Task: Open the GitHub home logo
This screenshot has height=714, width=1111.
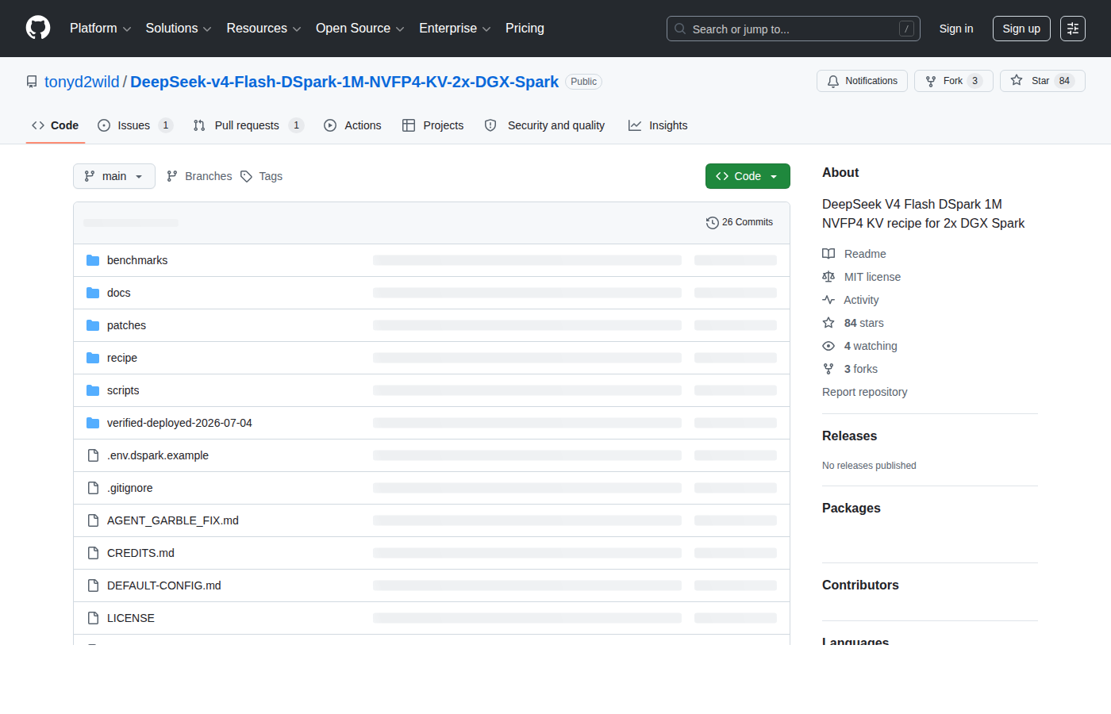Action: point(38,28)
